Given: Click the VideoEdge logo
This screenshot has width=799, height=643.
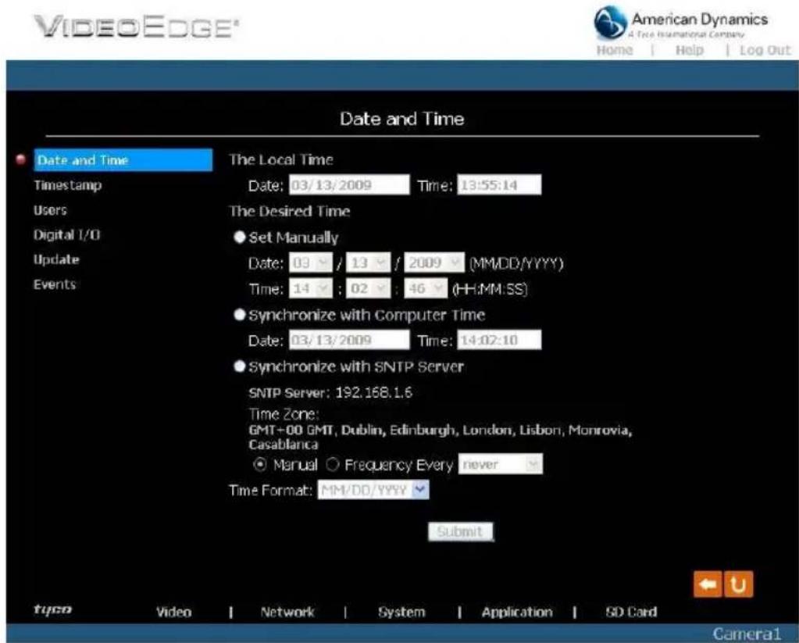Looking at the screenshot, I should point(136,27).
